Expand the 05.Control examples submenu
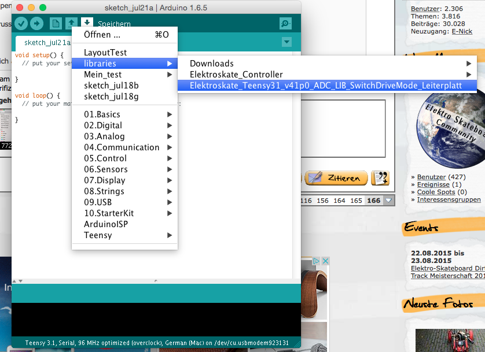The image size is (485, 352). (124, 158)
